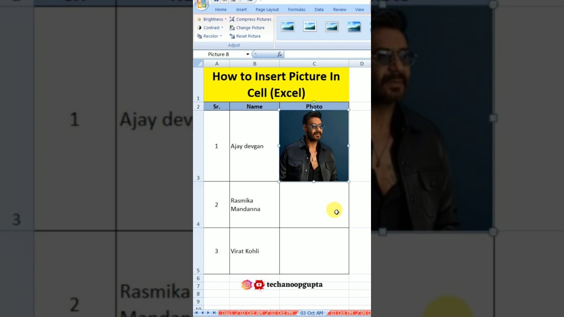Expand the Name Box dropdown arrow

point(248,54)
